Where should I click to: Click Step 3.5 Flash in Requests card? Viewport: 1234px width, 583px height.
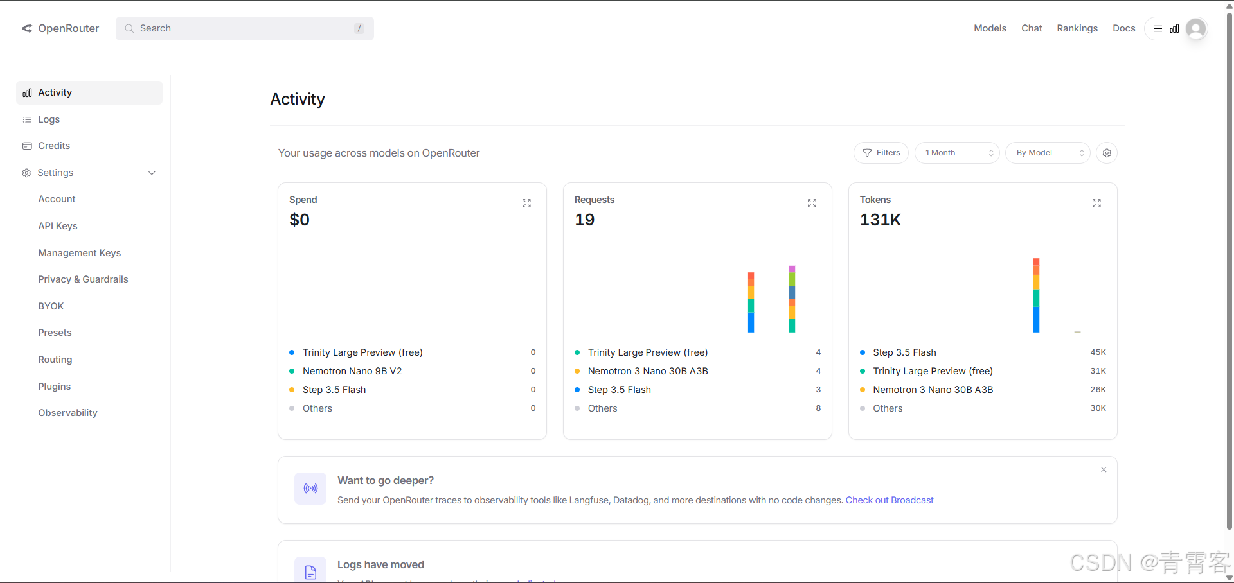pos(697,390)
